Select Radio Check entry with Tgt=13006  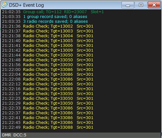tap(47, 46)
